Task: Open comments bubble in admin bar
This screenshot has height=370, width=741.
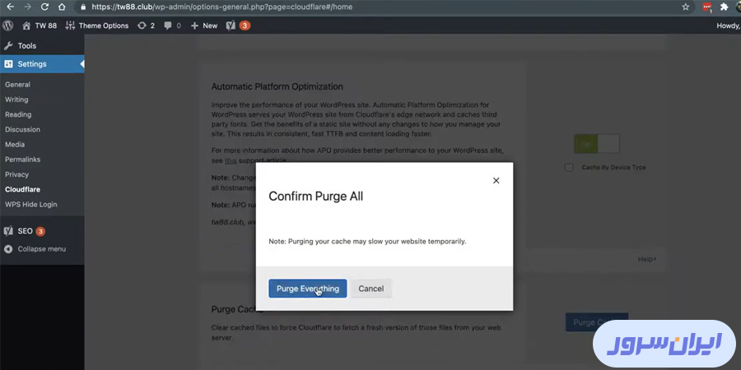Action: 173,25
